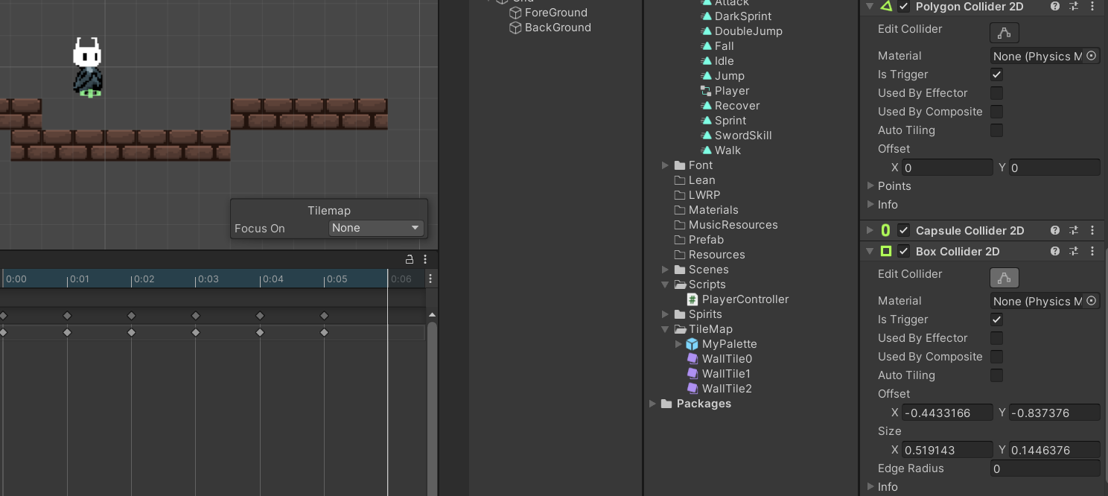Expand the MyPalette prefab
The width and height of the screenshot is (1108, 496).
click(678, 344)
